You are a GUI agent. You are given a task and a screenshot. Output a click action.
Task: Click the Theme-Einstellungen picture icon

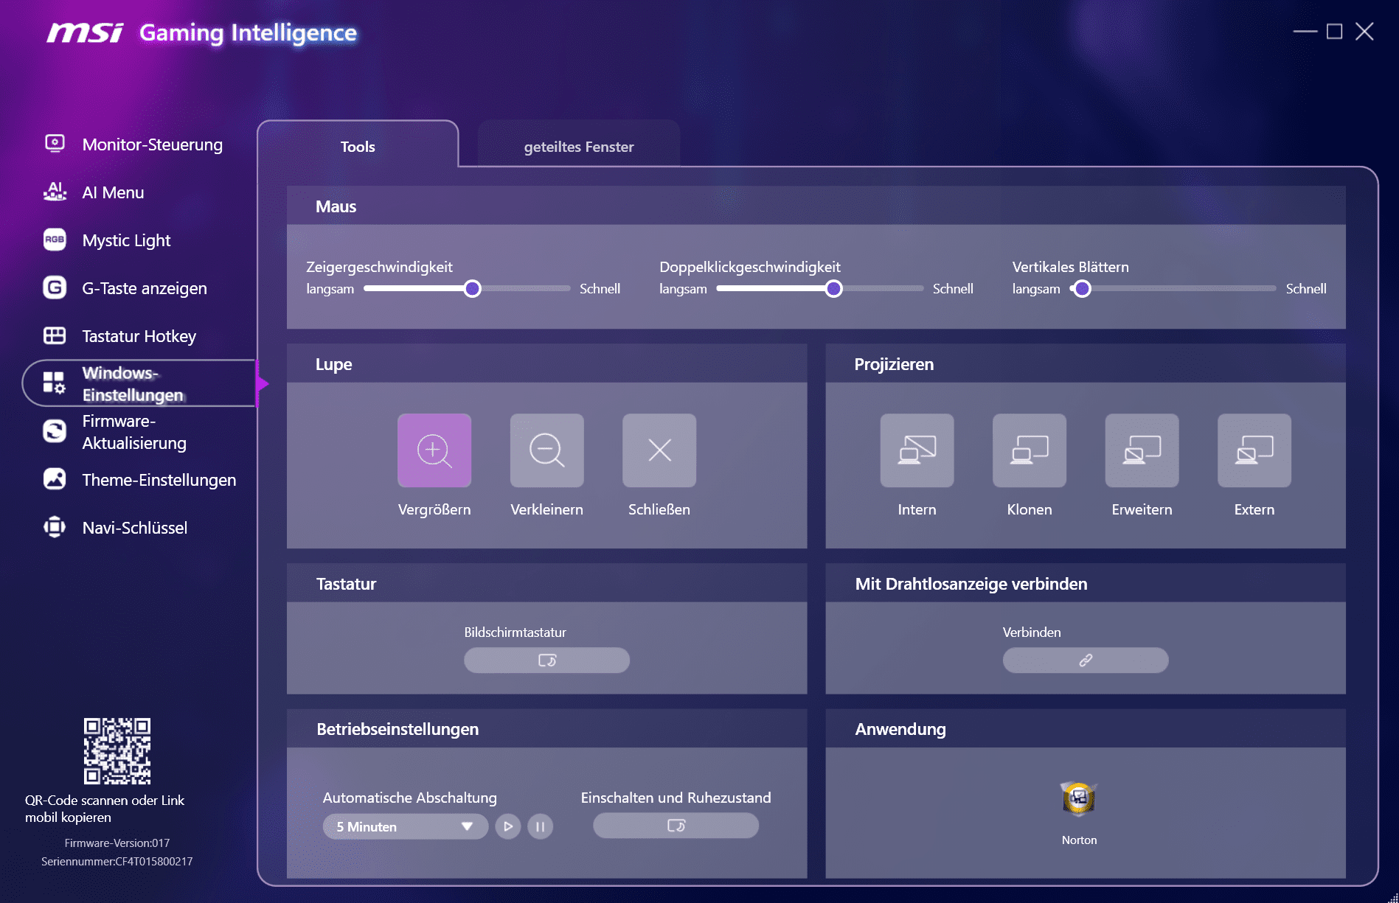(55, 479)
